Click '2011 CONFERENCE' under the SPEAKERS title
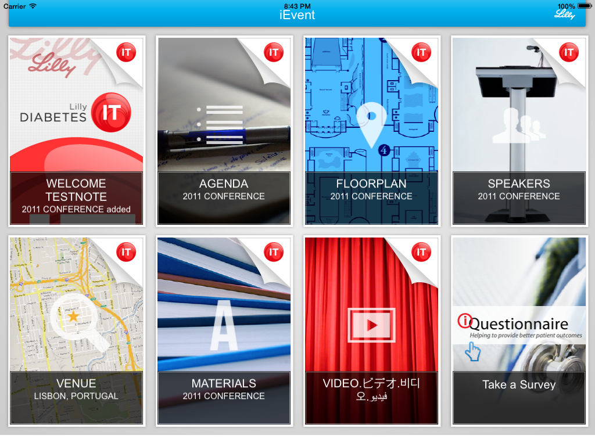 coord(519,196)
